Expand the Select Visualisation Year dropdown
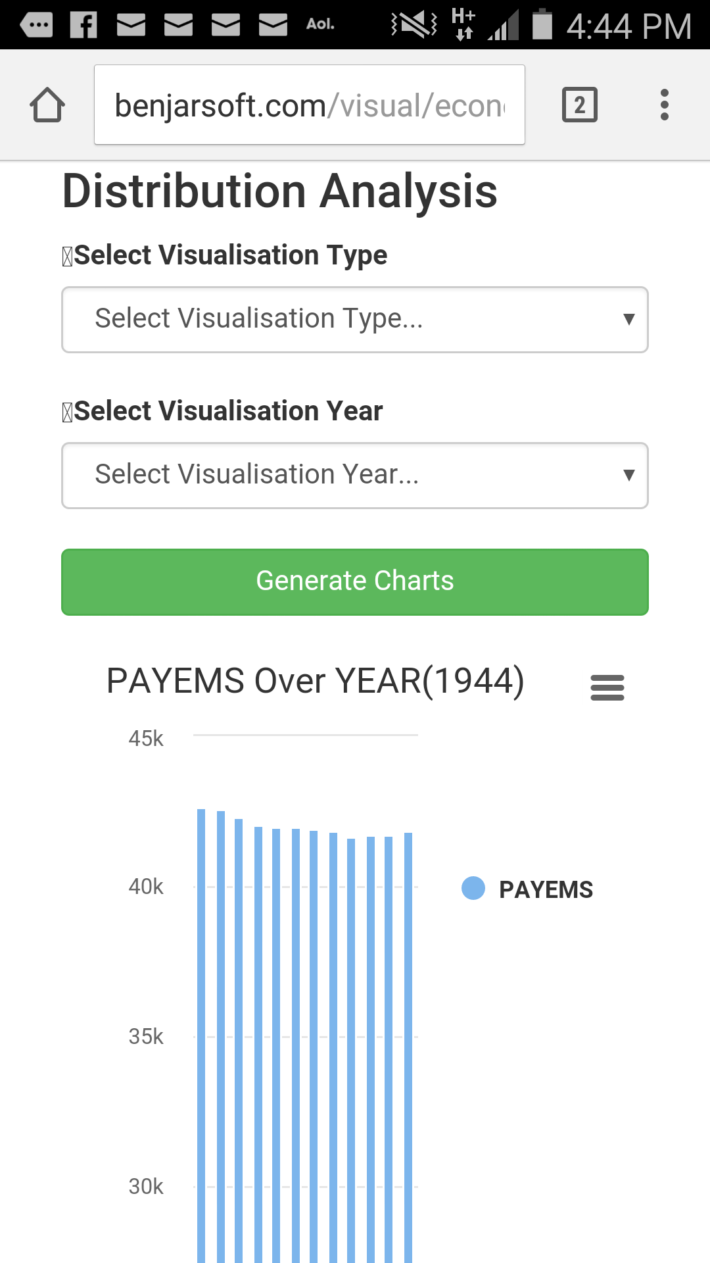Viewport: 710px width, 1263px height. coord(355,476)
